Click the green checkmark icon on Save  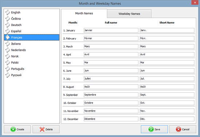[x=151, y=129]
